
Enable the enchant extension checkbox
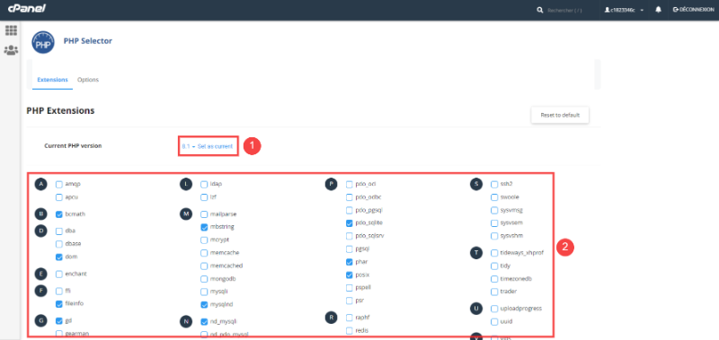click(x=59, y=275)
